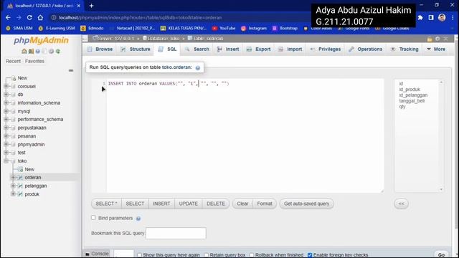
Task: Enable Show this query here again
Action: 139,255
